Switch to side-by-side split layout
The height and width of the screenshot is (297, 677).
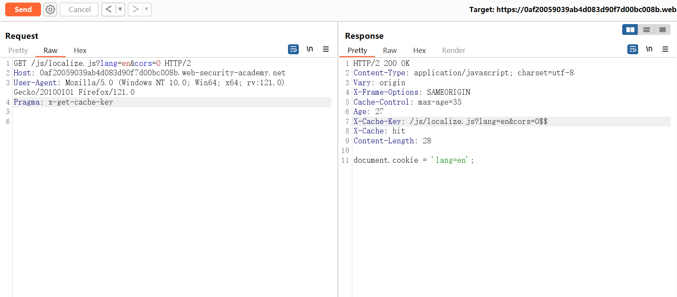[x=630, y=30]
